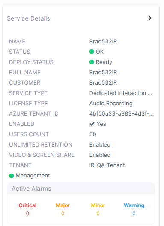This screenshot has width=164, height=226.
Task: Click the Audio Recording license value
Action: pos(111,104)
